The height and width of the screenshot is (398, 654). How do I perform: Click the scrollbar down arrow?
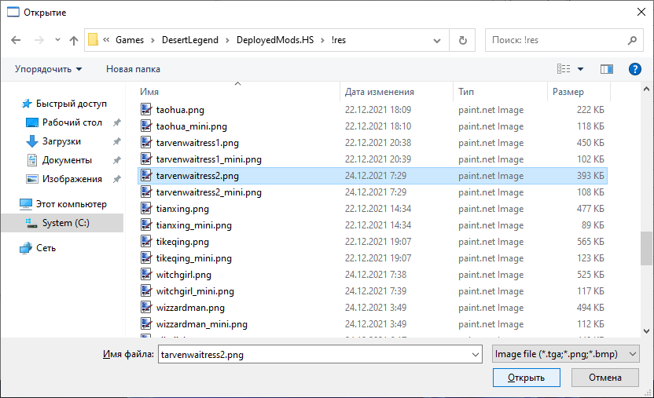[646, 331]
